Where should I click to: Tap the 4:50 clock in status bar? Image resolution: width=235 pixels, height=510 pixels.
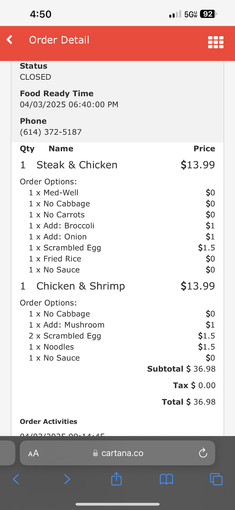[41, 14]
